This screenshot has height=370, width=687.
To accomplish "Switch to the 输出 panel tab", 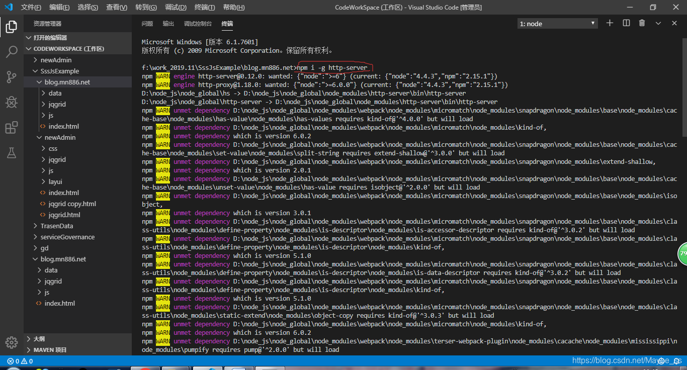I will pyautogui.click(x=168, y=24).
